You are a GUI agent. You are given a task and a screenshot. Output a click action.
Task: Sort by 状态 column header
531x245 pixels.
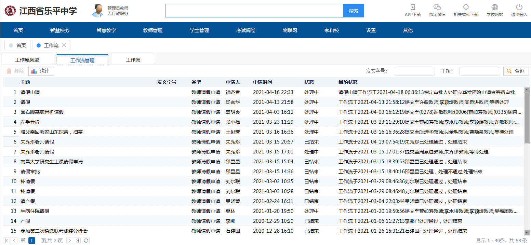pos(309,82)
